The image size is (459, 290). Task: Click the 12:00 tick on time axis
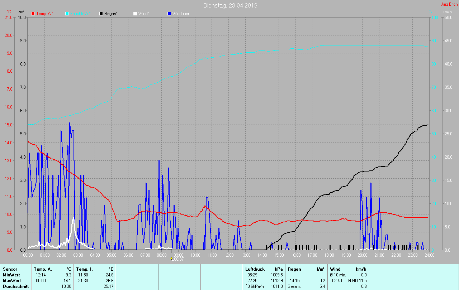point(228,255)
